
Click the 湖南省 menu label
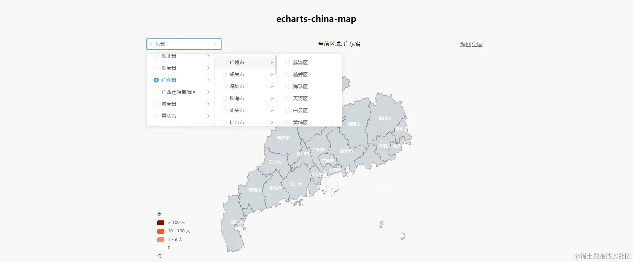(x=169, y=68)
